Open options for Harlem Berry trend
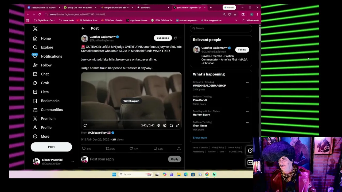The image size is (342, 192). (x=247, y=112)
